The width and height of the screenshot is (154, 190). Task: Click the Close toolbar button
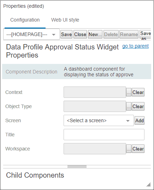(80, 34)
